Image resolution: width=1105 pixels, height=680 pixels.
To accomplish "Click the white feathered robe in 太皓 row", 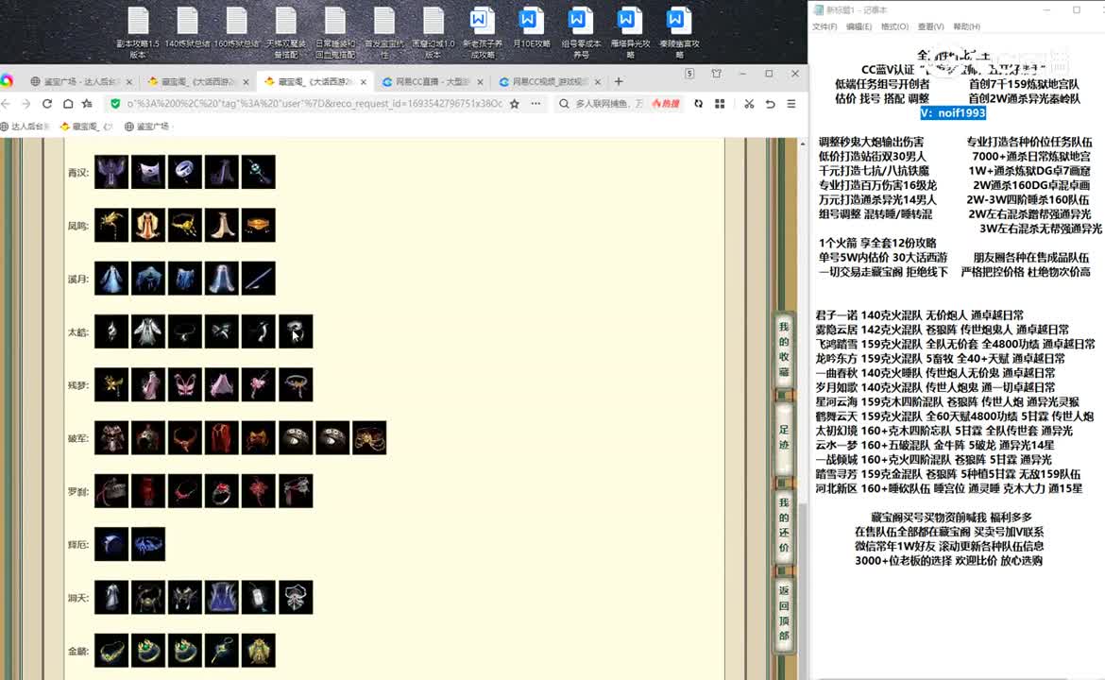I will (148, 331).
